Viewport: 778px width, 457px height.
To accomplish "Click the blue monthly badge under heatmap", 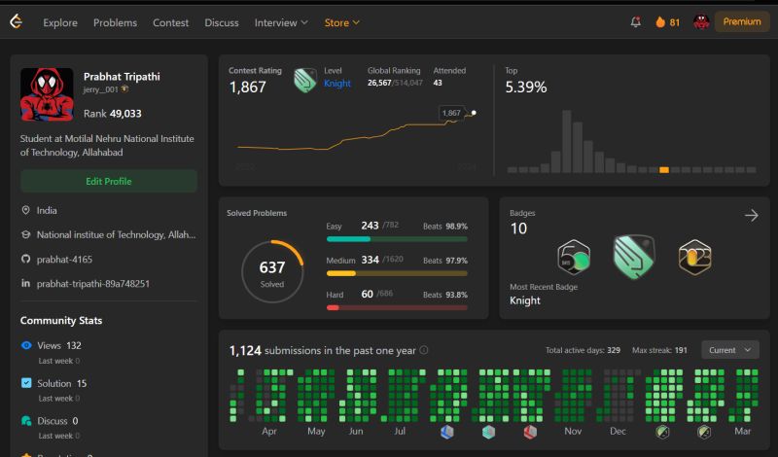I will 446,432.
